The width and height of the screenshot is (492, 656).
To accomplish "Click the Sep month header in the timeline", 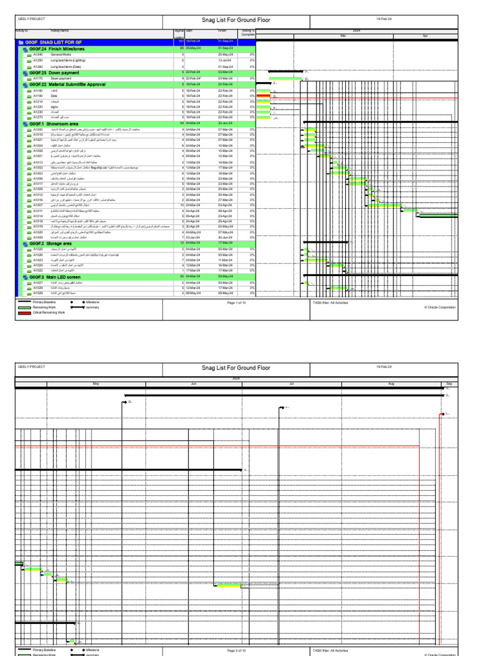I will (449, 384).
